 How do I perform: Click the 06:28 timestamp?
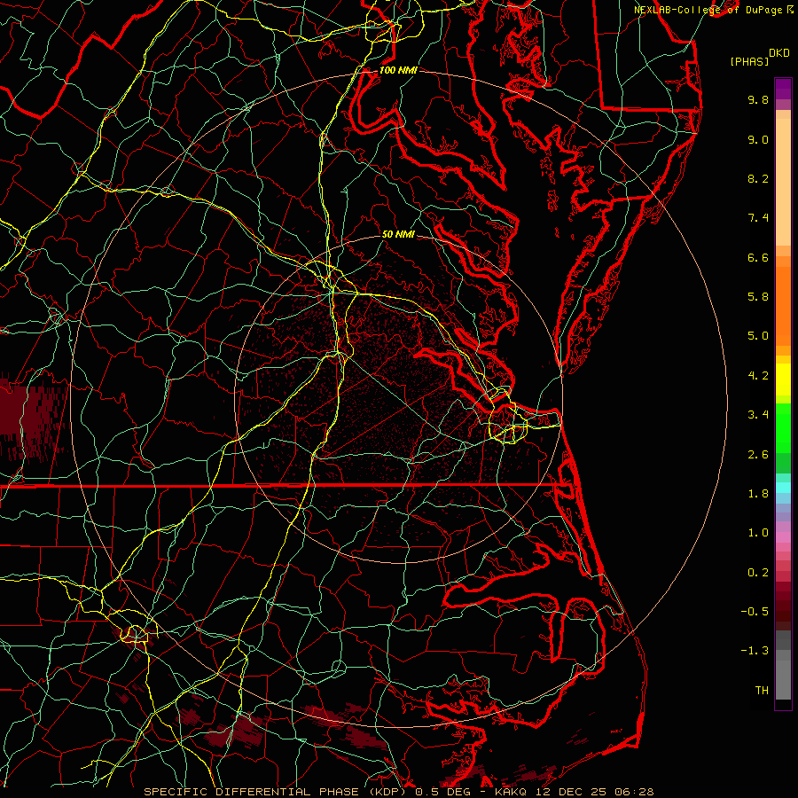(x=634, y=792)
